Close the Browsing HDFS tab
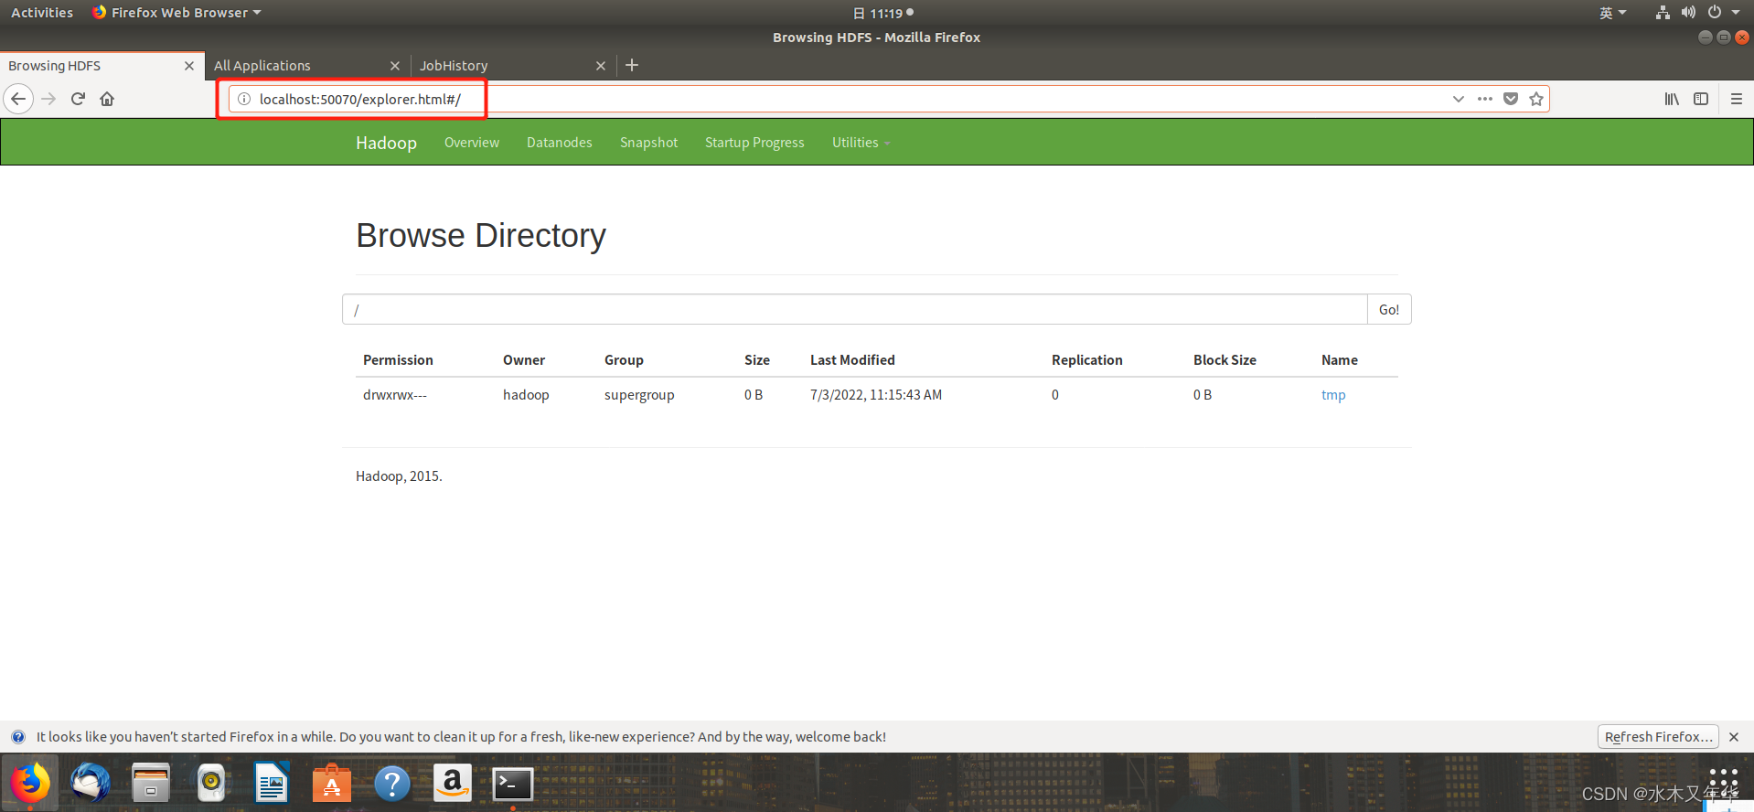Viewport: 1754px width, 812px height. click(x=189, y=66)
